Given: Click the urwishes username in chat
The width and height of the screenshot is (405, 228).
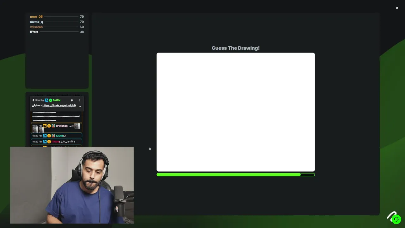Looking at the screenshot, I should (62, 126).
